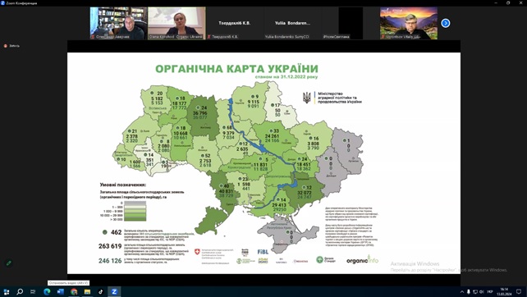Image resolution: width=527 pixels, height=297 pixels.
Task: Open the УКР keyboard language switcher
Action: coord(490,291)
